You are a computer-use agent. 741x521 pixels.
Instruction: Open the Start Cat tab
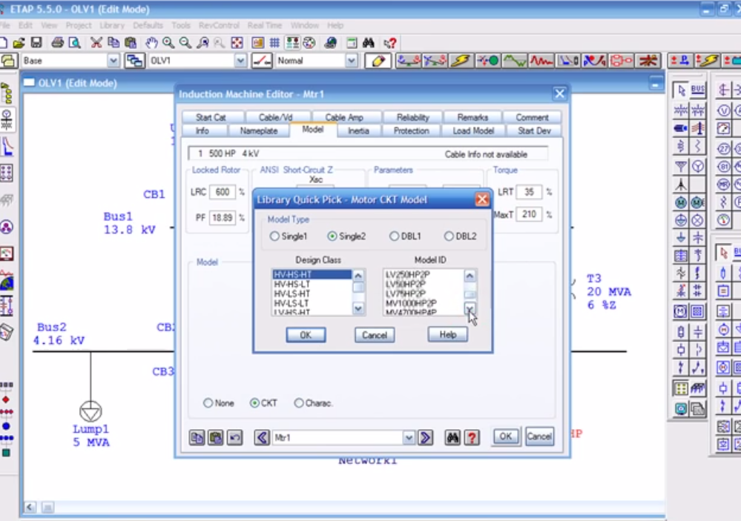tap(211, 117)
